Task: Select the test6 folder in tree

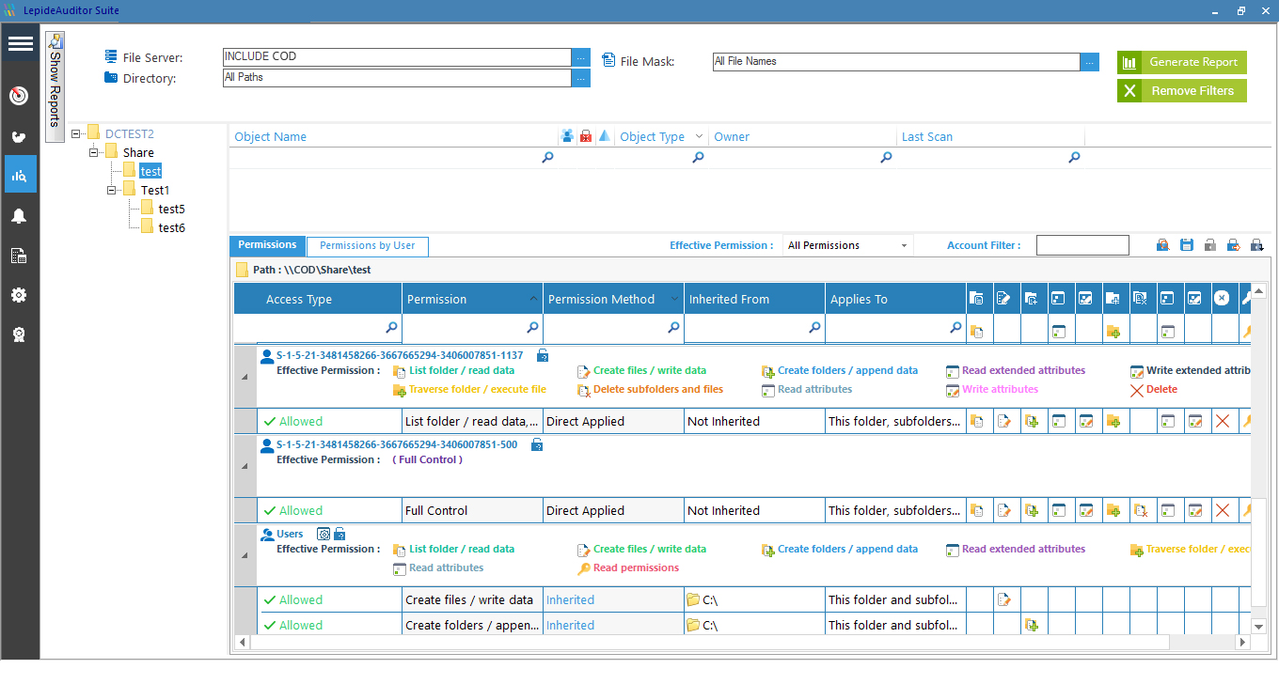Action: 171,227
